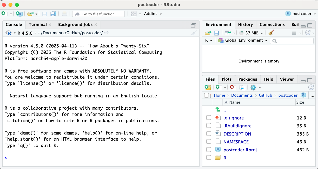Screen dimensions: 318x169
Task: Open the Environment list view dropdown
Action: pyautogui.click(x=296, y=33)
